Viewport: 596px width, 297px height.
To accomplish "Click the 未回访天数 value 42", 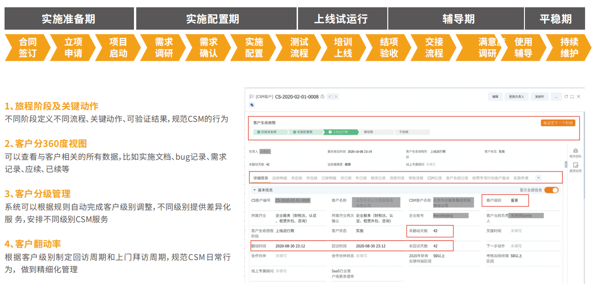I will pyautogui.click(x=435, y=246).
